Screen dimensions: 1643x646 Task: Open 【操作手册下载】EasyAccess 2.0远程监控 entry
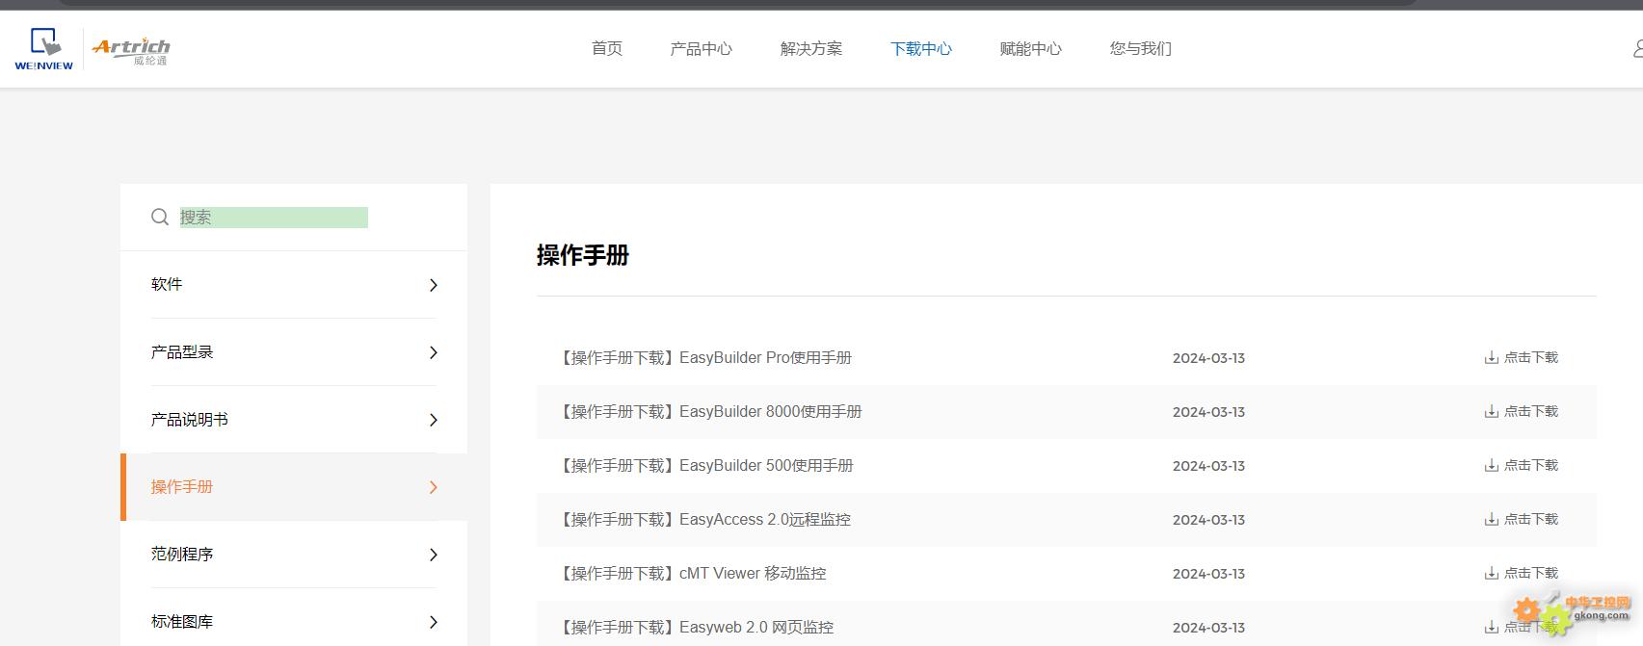point(703,520)
